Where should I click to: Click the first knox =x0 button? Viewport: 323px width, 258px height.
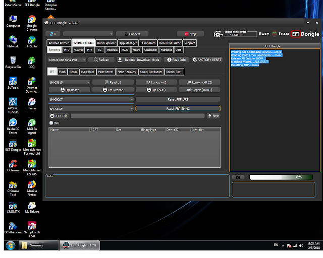[x=156, y=82]
